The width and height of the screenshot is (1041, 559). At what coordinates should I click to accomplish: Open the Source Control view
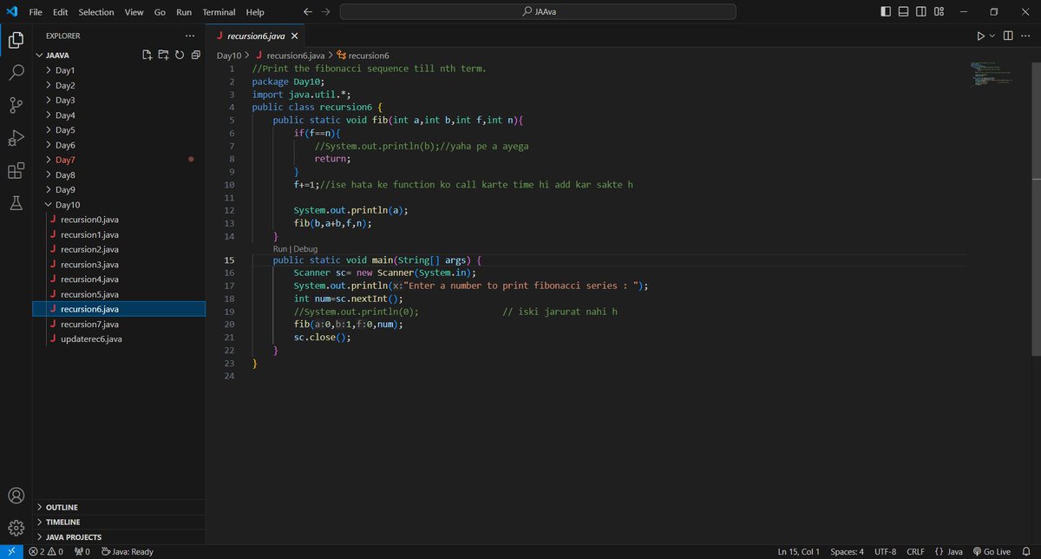click(16, 105)
